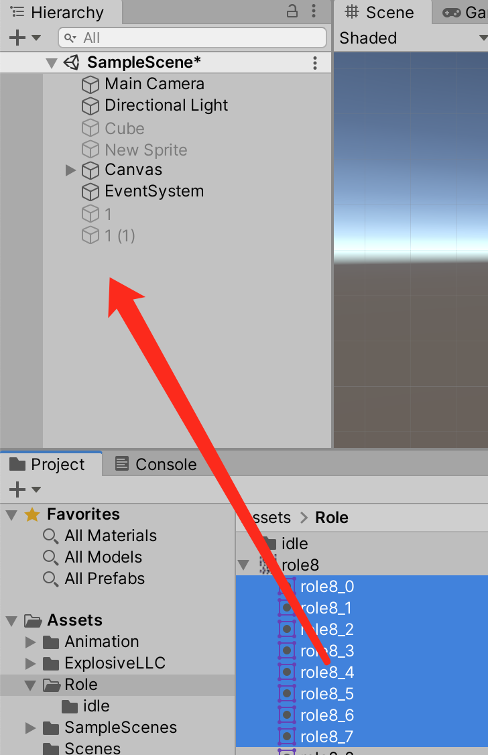Select the Directional Light object

point(166,105)
